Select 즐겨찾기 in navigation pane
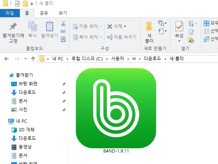The height and width of the screenshot is (164, 218). [x=24, y=75]
